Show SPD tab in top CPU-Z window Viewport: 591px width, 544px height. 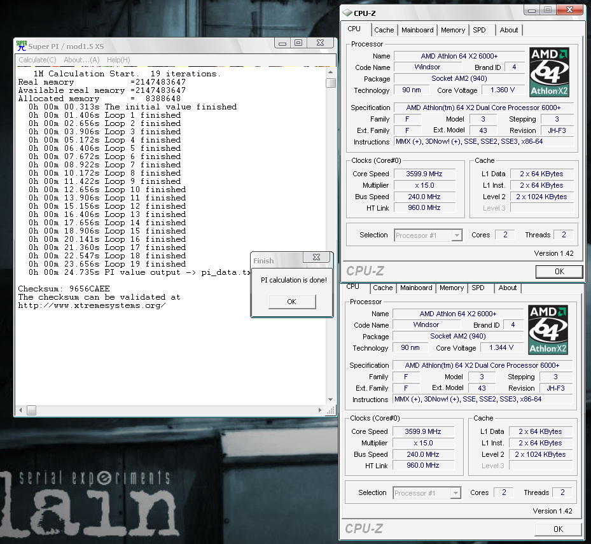tap(479, 30)
